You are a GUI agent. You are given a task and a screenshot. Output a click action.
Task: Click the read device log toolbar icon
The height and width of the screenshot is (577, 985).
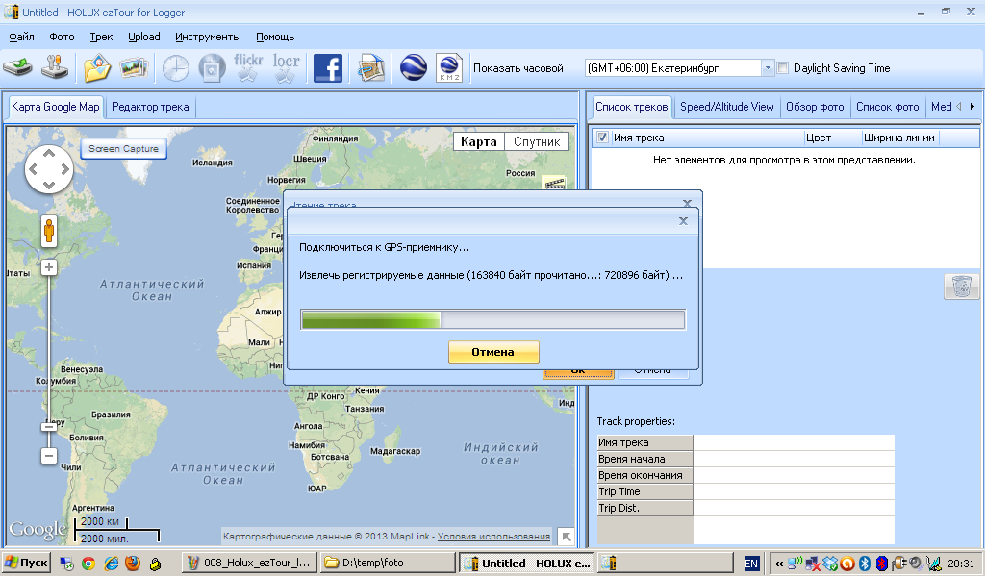coord(17,67)
